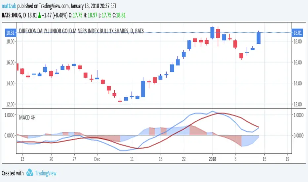Viewport: 308px width, 182px height.
Task: Click the open value O:17.75
Action: (75, 15)
